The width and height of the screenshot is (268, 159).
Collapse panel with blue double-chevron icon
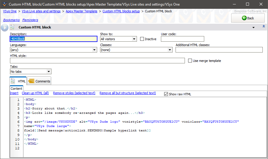pyautogui.click(x=264, y=27)
